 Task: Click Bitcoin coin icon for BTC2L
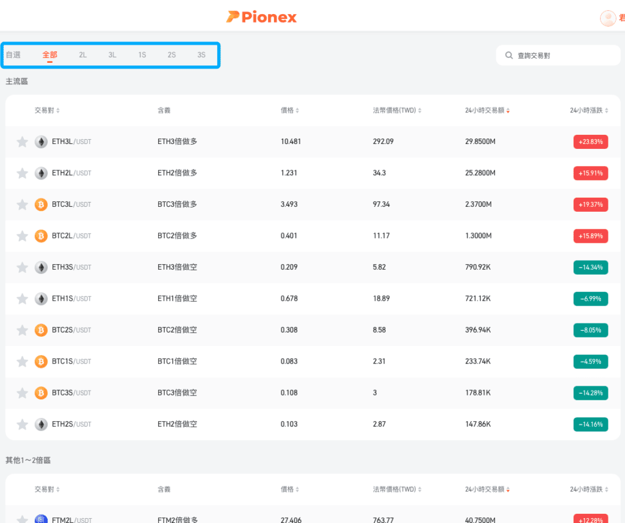coord(41,236)
